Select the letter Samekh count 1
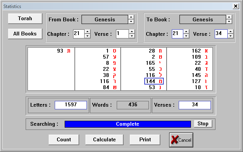Image resolution: width=243 pixels, height=152 pixels. click(x=111, y=51)
